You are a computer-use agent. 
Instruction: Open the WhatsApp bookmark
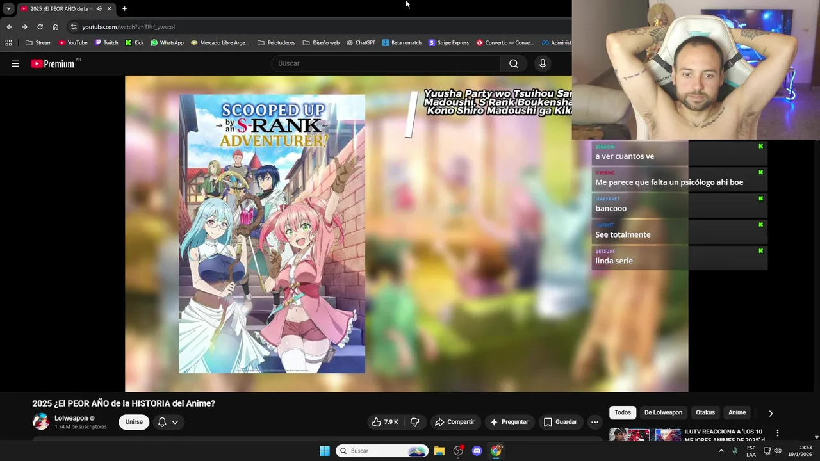167,43
